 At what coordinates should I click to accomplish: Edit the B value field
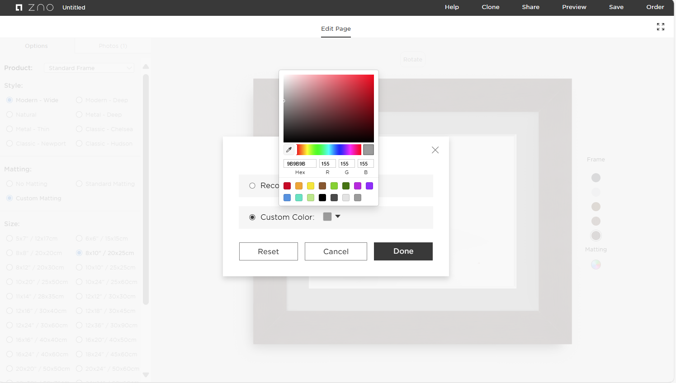(366, 164)
